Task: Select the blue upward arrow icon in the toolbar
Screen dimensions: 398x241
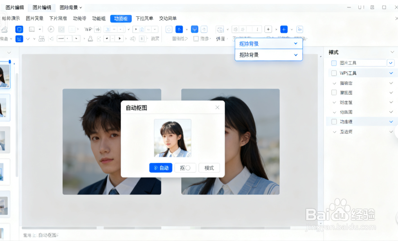Action: tap(179, 29)
